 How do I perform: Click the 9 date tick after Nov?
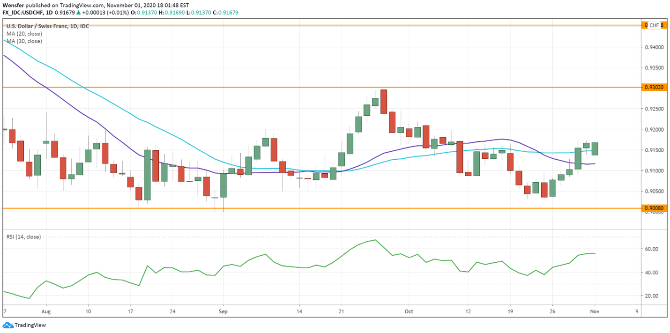pos(637,311)
